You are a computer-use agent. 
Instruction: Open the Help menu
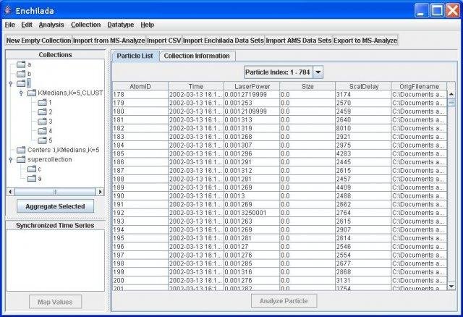[x=148, y=25]
